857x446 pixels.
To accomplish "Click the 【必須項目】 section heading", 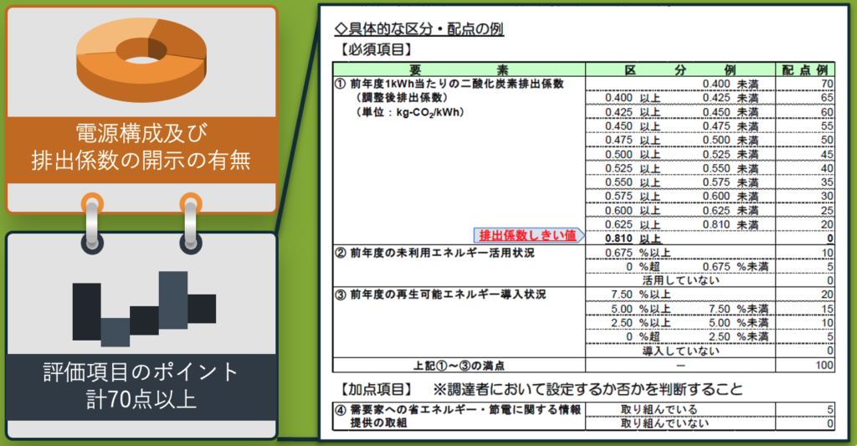I will click(377, 50).
